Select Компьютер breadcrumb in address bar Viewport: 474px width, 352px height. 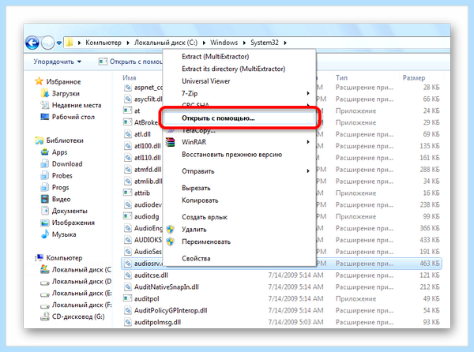(x=103, y=43)
